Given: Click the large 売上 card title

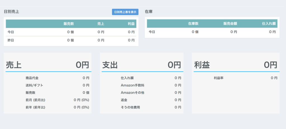Looking at the screenshot, I should click(14, 65).
